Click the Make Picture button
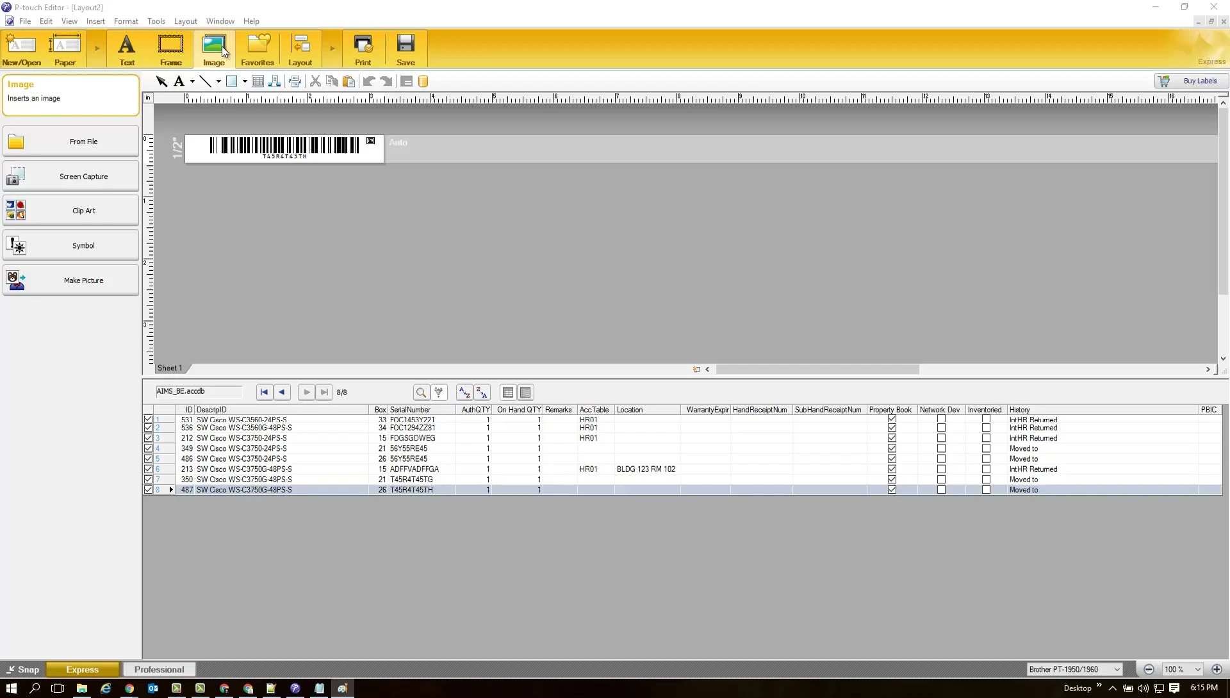Screen dimensions: 1230x698 [70, 280]
